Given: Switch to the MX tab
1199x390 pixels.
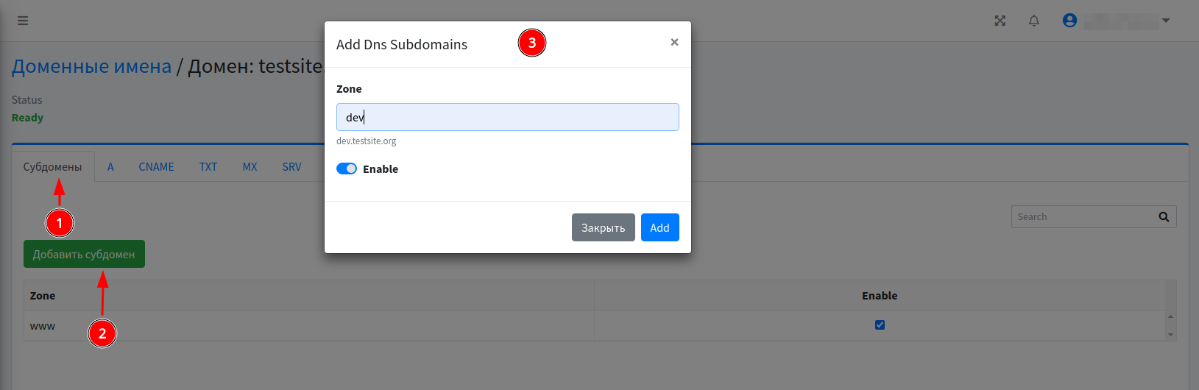Looking at the screenshot, I should pos(250,167).
